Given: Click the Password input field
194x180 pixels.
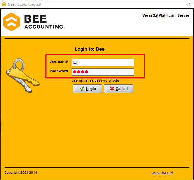Looking at the screenshot, I should [x=103, y=72].
